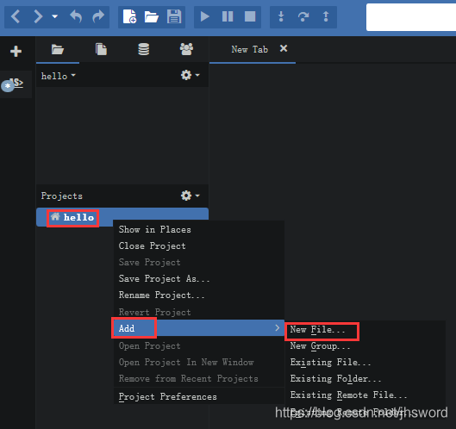Viewport: 456px width, 429px height.
Task: Save the file with the floppy icon
Action: click(x=174, y=16)
